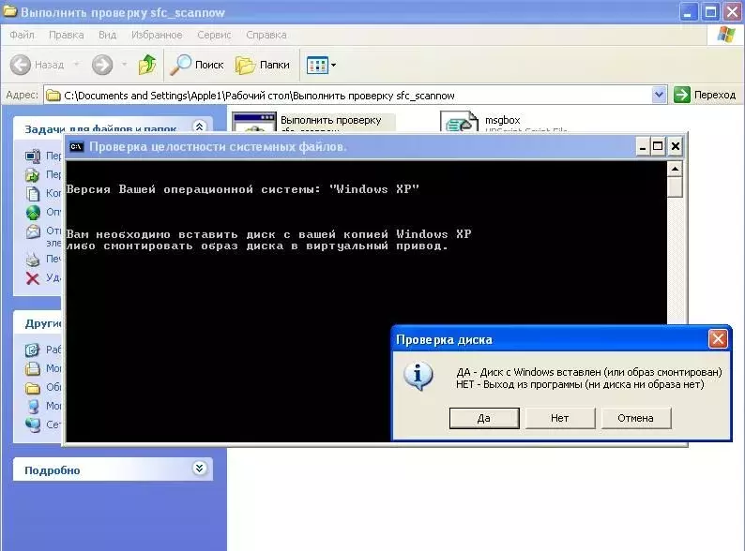Click the print file printer icon
The width and height of the screenshot is (745, 551).
point(32,260)
